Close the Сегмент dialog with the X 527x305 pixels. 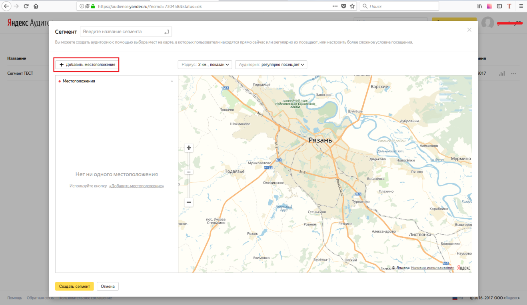click(469, 30)
